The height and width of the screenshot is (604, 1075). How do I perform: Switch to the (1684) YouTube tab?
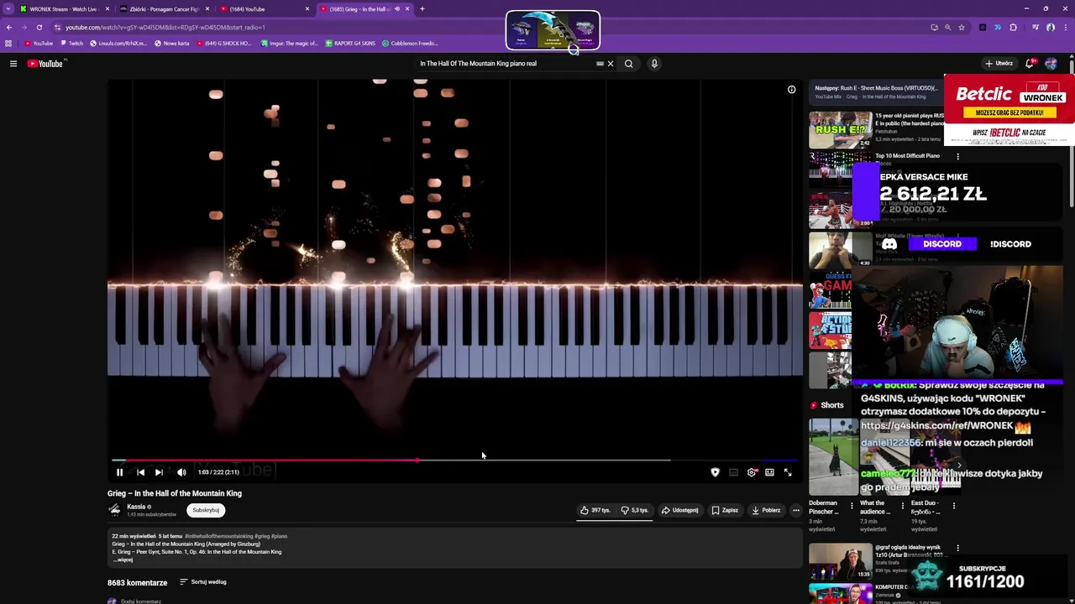point(265,9)
